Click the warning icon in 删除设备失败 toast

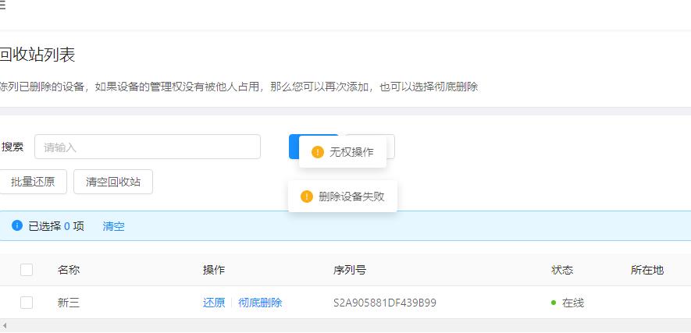tap(307, 197)
